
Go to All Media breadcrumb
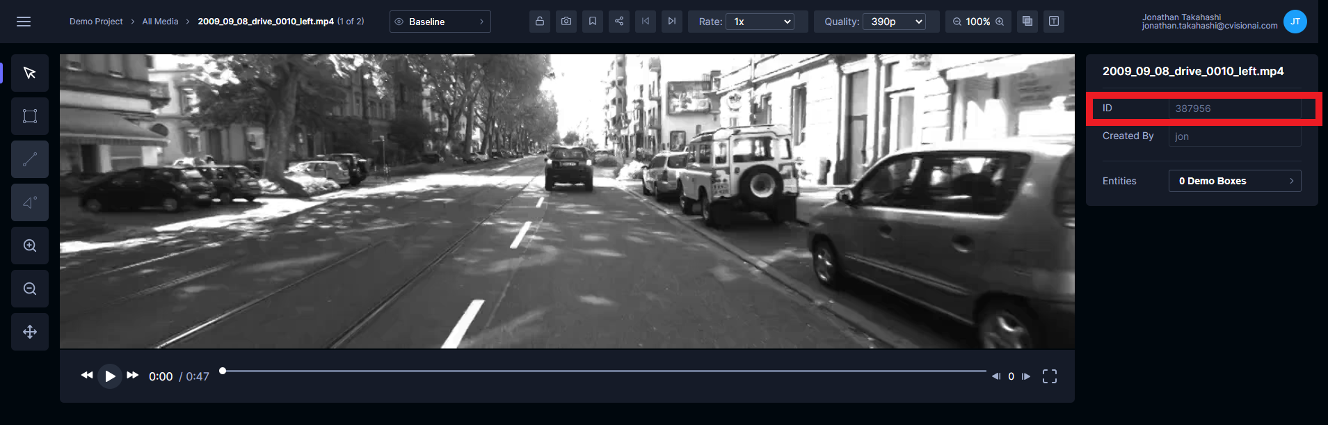[160, 22]
